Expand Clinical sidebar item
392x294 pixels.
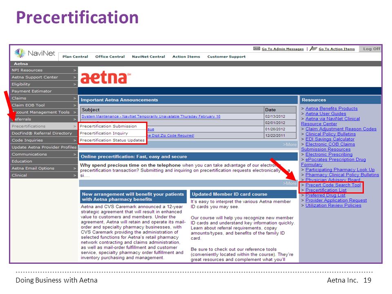coord(44,175)
